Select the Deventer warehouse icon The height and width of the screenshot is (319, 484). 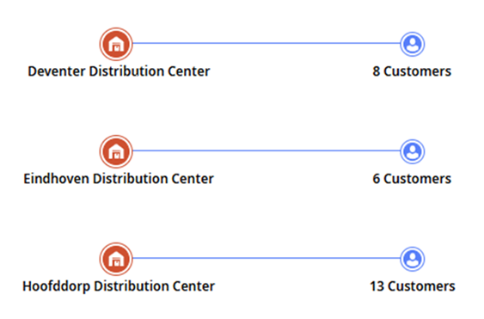[116, 44]
